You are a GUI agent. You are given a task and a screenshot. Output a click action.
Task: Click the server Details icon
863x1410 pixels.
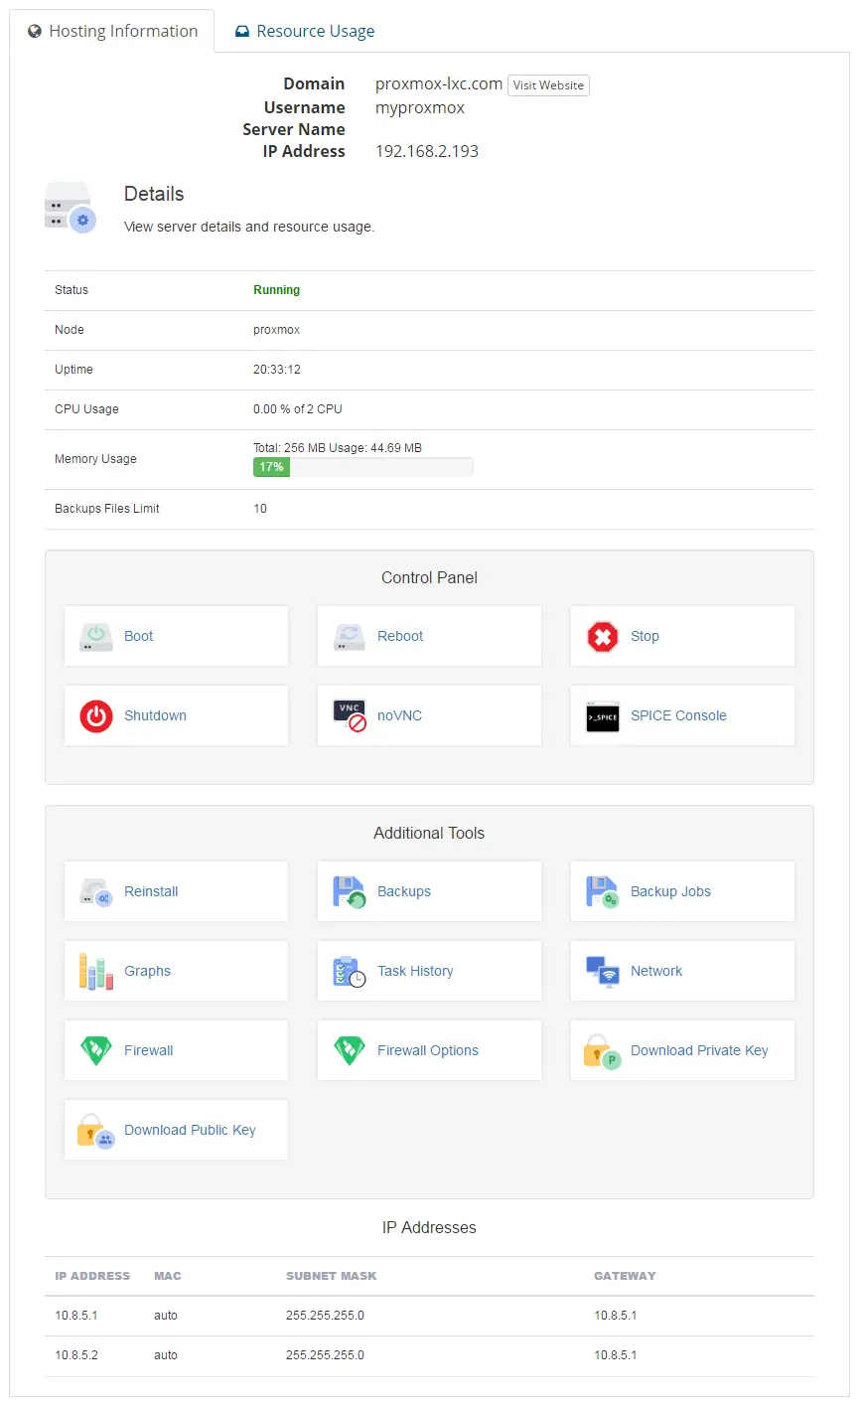70,208
